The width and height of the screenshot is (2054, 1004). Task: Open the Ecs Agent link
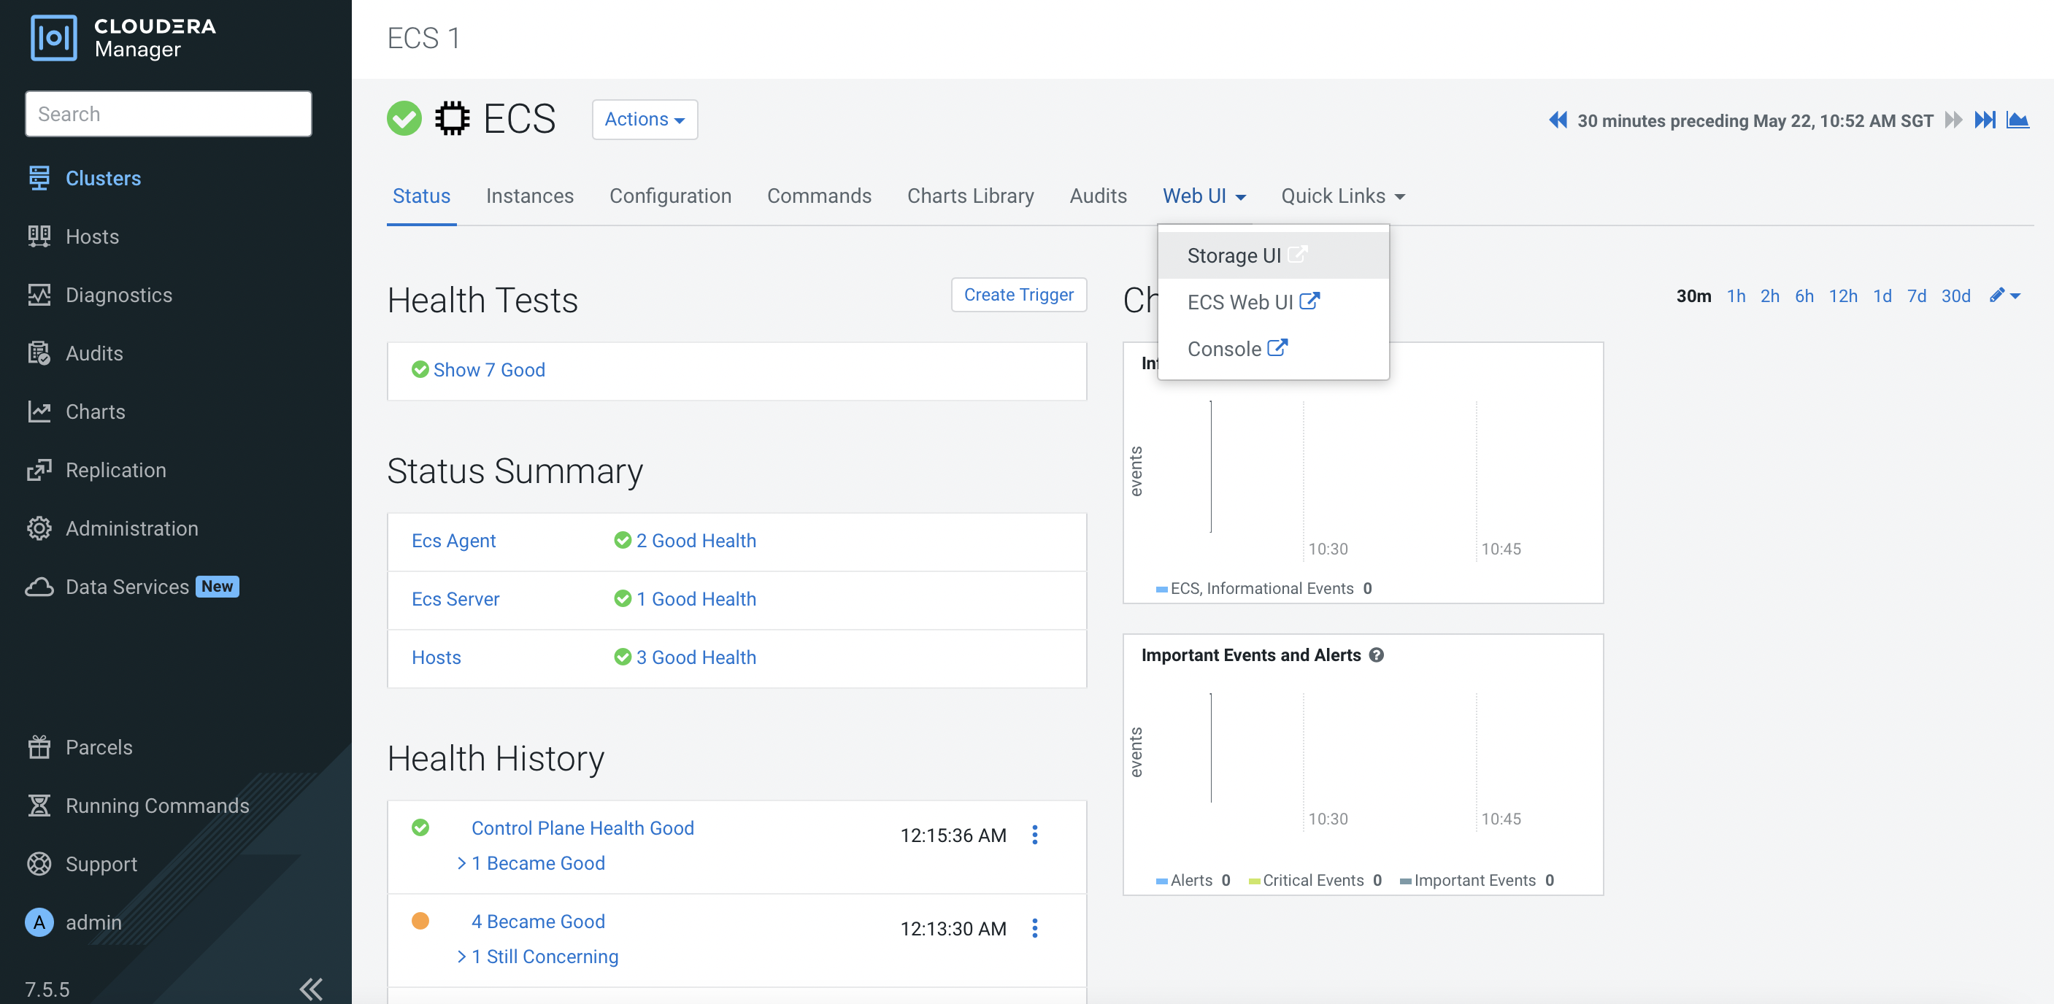pyautogui.click(x=453, y=541)
